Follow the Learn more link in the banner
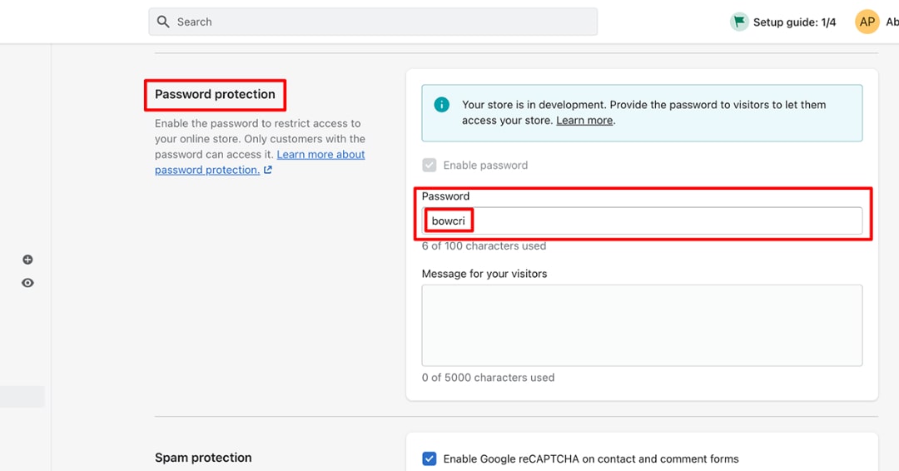This screenshot has width=899, height=471. pyautogui.click(x=584, y=121)
